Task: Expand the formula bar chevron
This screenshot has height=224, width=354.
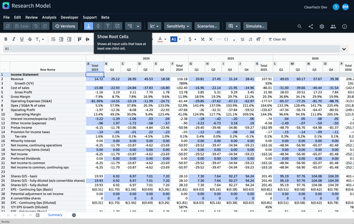Action: [x=344, y=49]
